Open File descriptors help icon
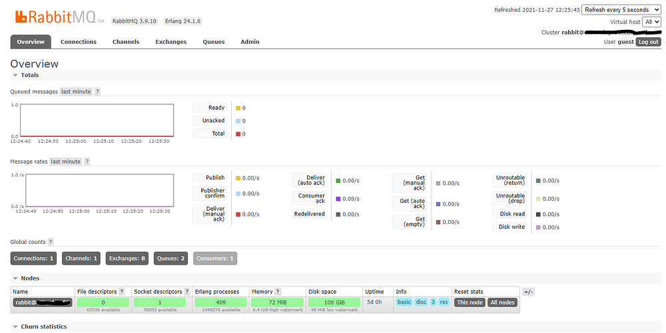Viewport: 666px width, 333px height. pos(122,292)
